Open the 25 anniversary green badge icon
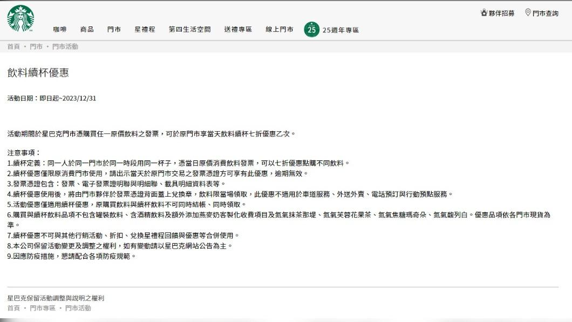 click(x=311, y=30)
